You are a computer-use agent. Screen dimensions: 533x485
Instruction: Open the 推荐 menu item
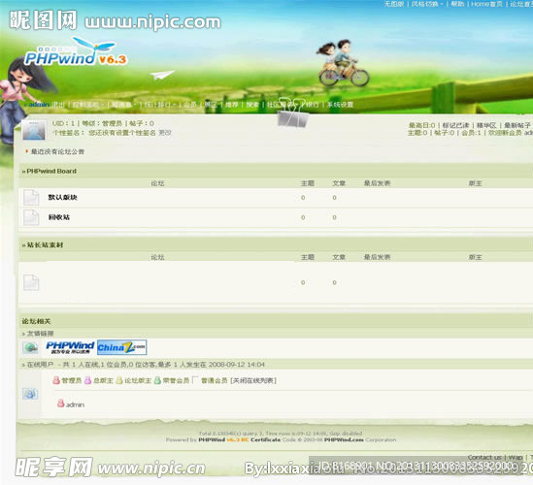tap(232, 105)
